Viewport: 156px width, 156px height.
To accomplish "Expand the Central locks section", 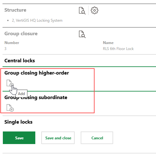I will pos(20,61).
